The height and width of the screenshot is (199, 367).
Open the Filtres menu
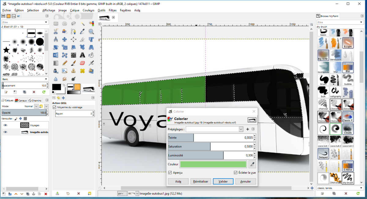pyautogui.click(x=113, y=10)
